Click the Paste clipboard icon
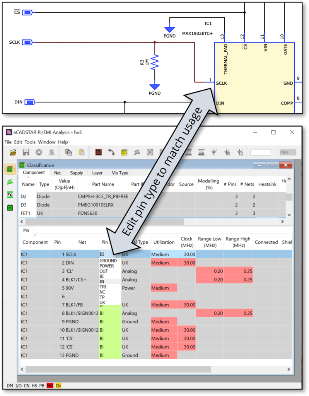309x396 pixels. pyautogui.click(x=81, y=152)
